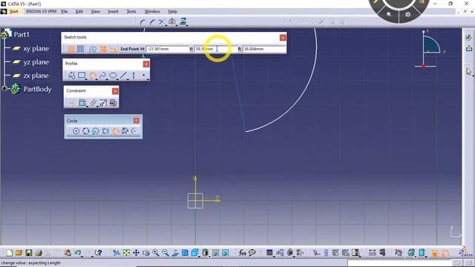Image resolution: width=475 pixels, height=267 pixels.
Task: Select the Rectangle tool in Profile toolbar
Action: point(82,76)
